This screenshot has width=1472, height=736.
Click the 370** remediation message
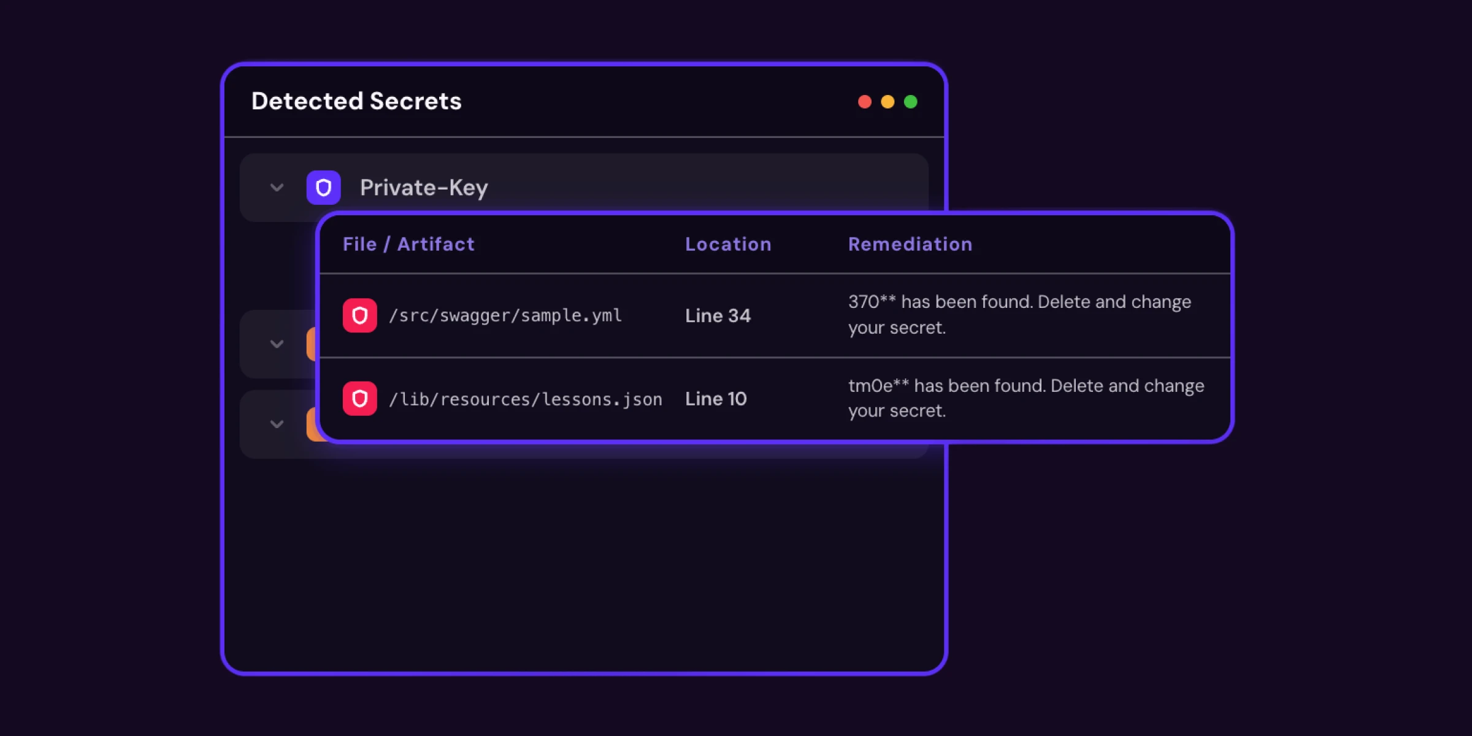(1019, 315)
